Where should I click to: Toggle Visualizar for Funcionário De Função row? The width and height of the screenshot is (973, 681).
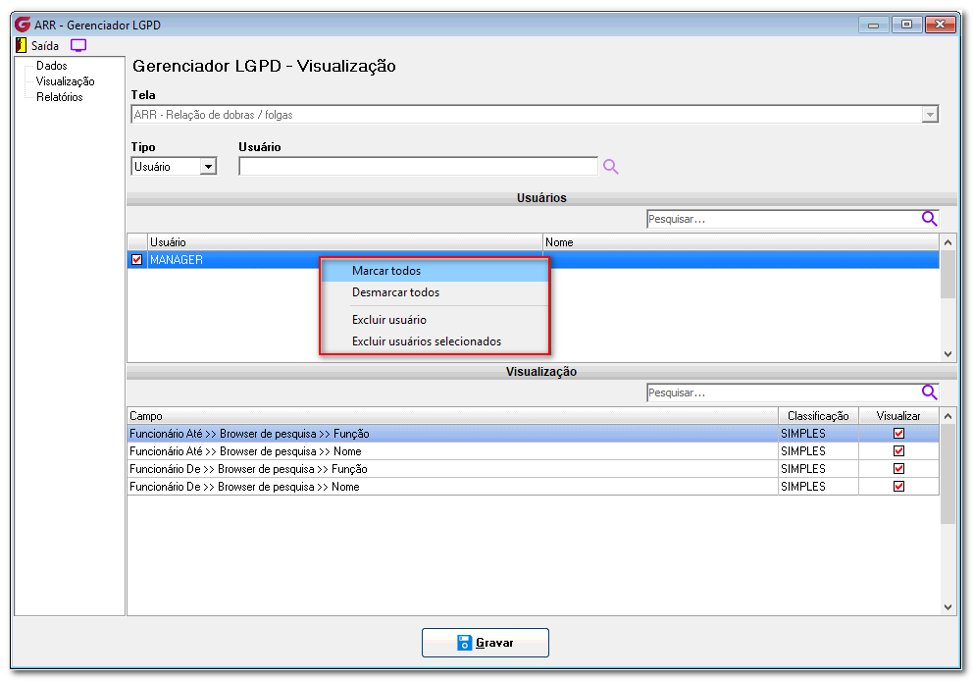pos(898,469)
